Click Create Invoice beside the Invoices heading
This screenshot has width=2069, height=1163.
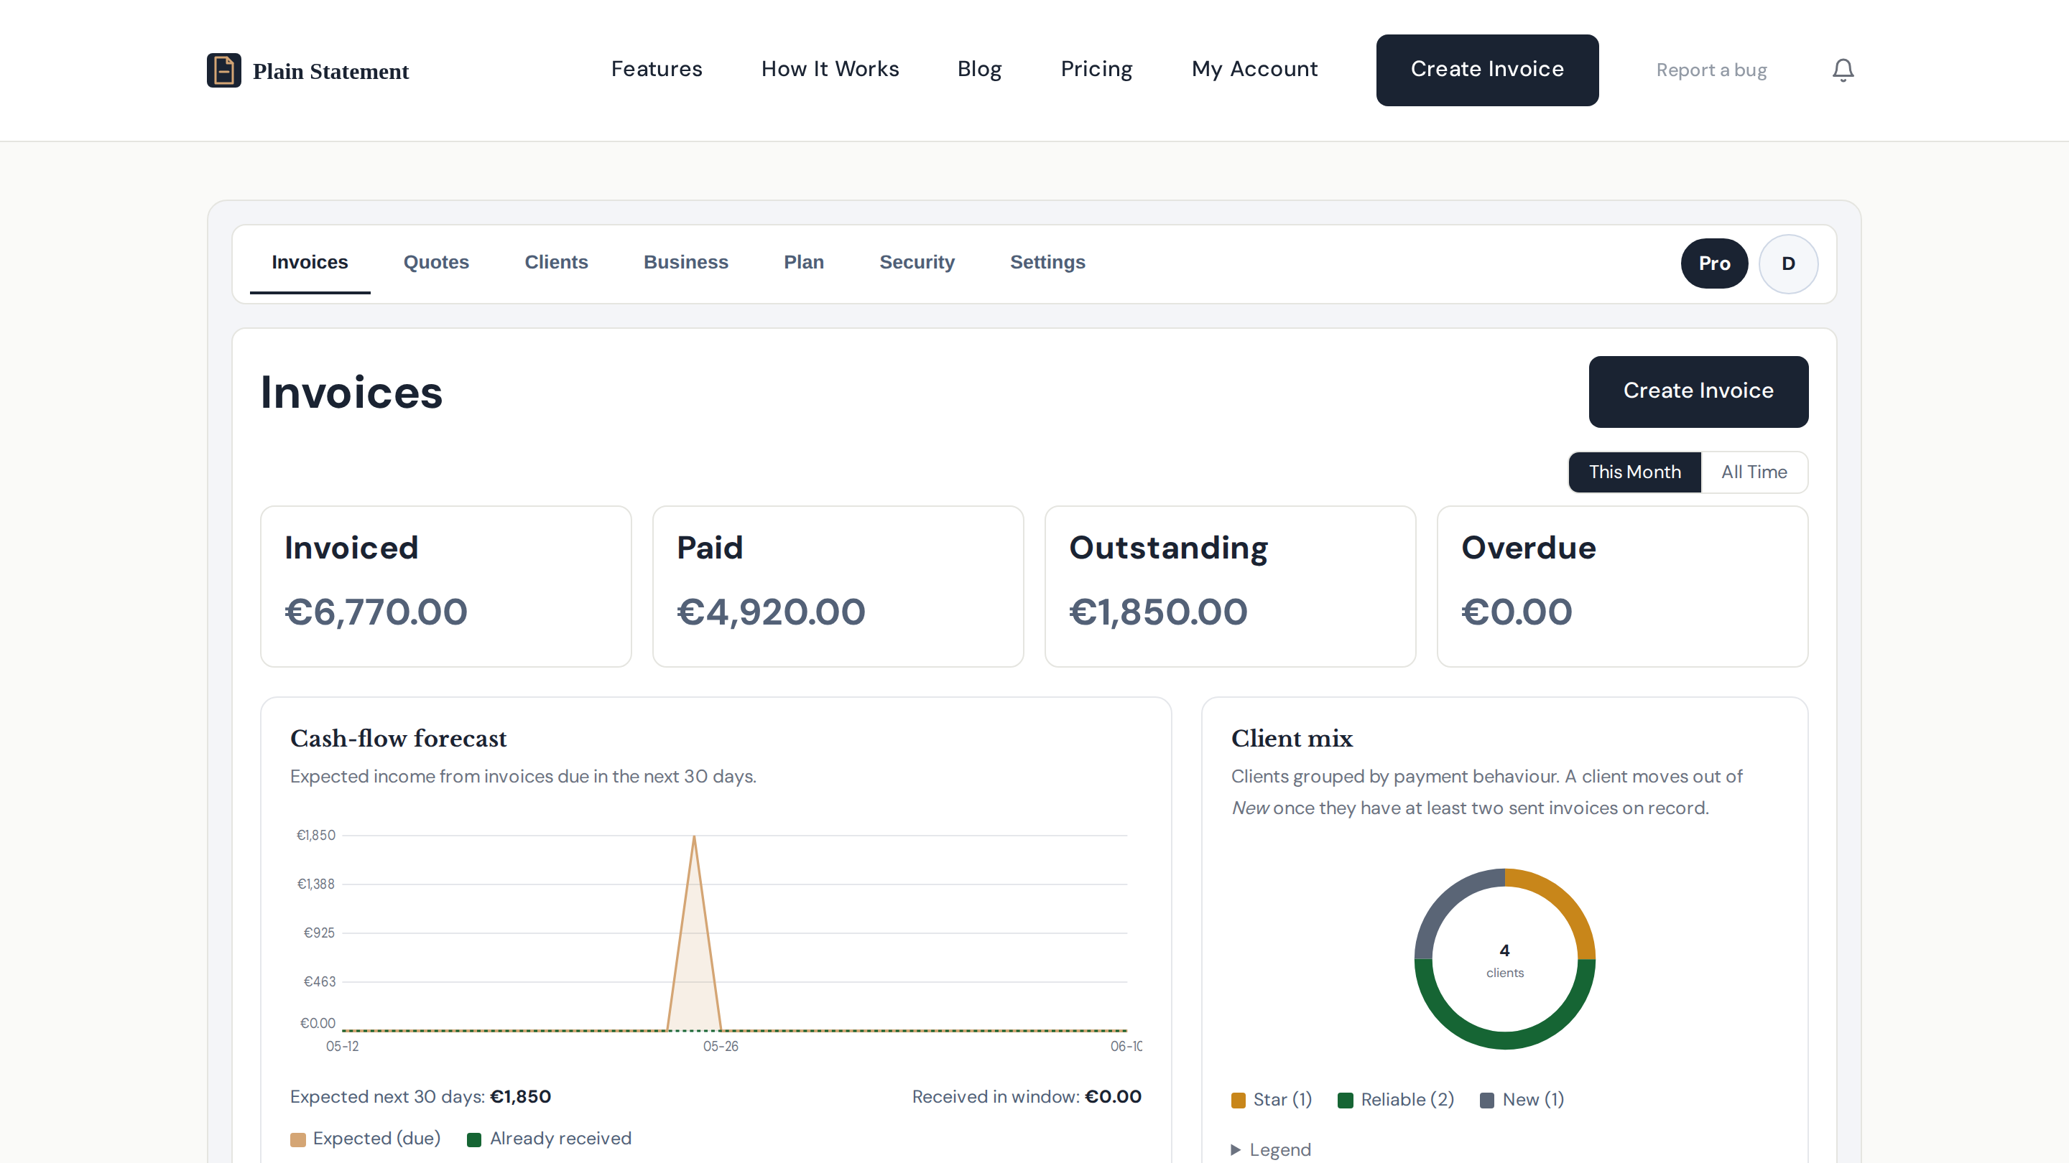tap(1698, 392)
